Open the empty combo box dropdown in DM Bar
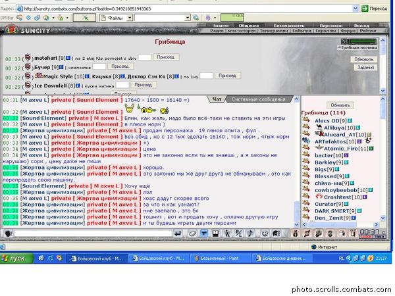 tap(188, 18)
